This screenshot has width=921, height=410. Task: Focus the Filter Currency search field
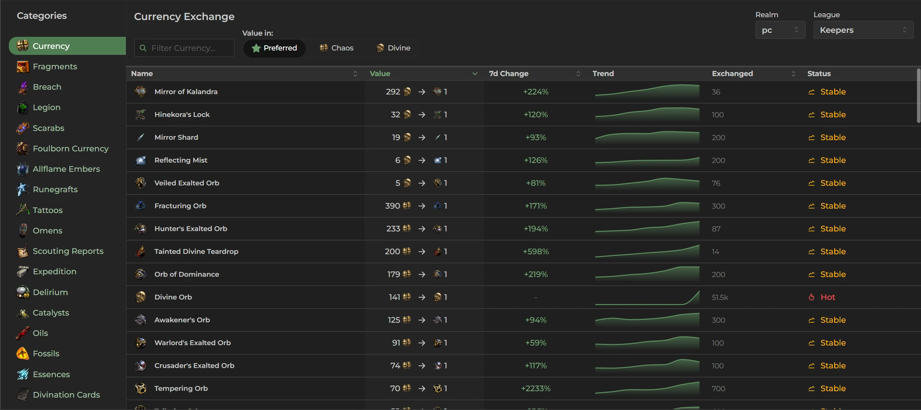point(188,48)
